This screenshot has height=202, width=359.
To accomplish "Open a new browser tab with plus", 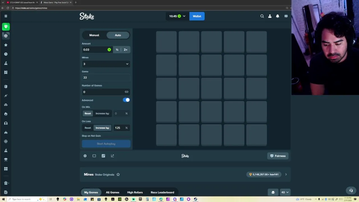I will (x=75, y=3).
